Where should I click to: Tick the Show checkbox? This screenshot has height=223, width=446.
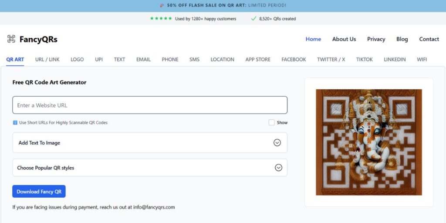(272, 122)
